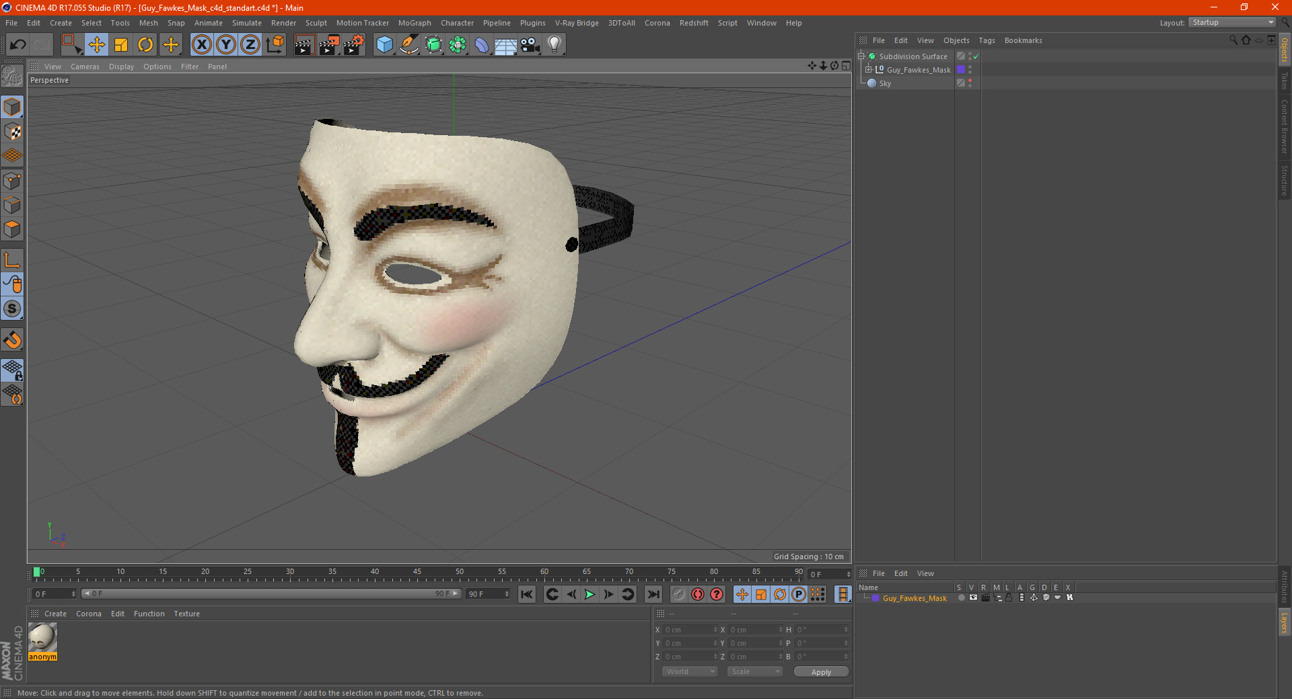Toggle the coordinate system icon
Screen dimensions: 1292x699
[x=275, y=45]
